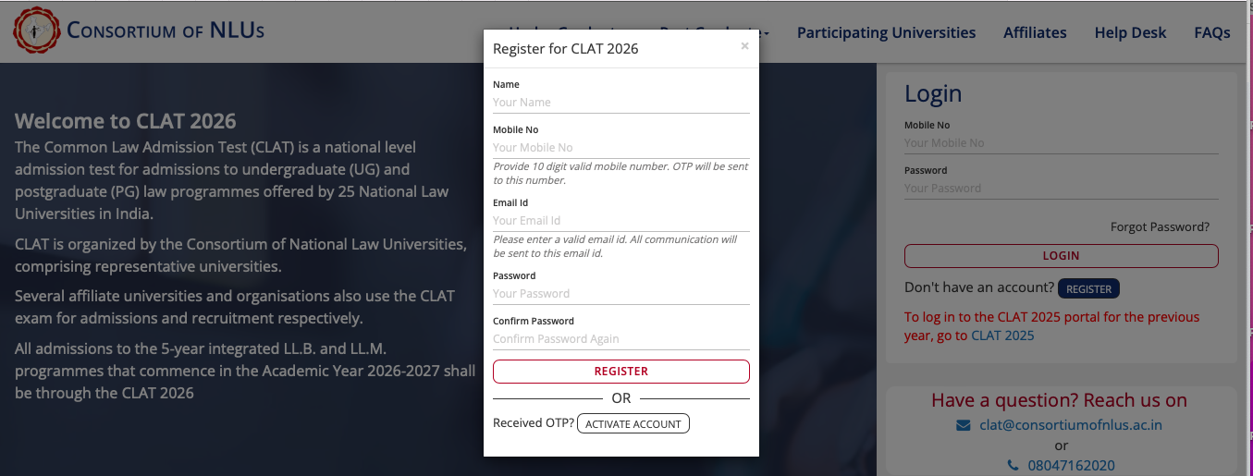Focus the Your Name input field
This screenshot has height=476, width=1253.
click(621, 103)
